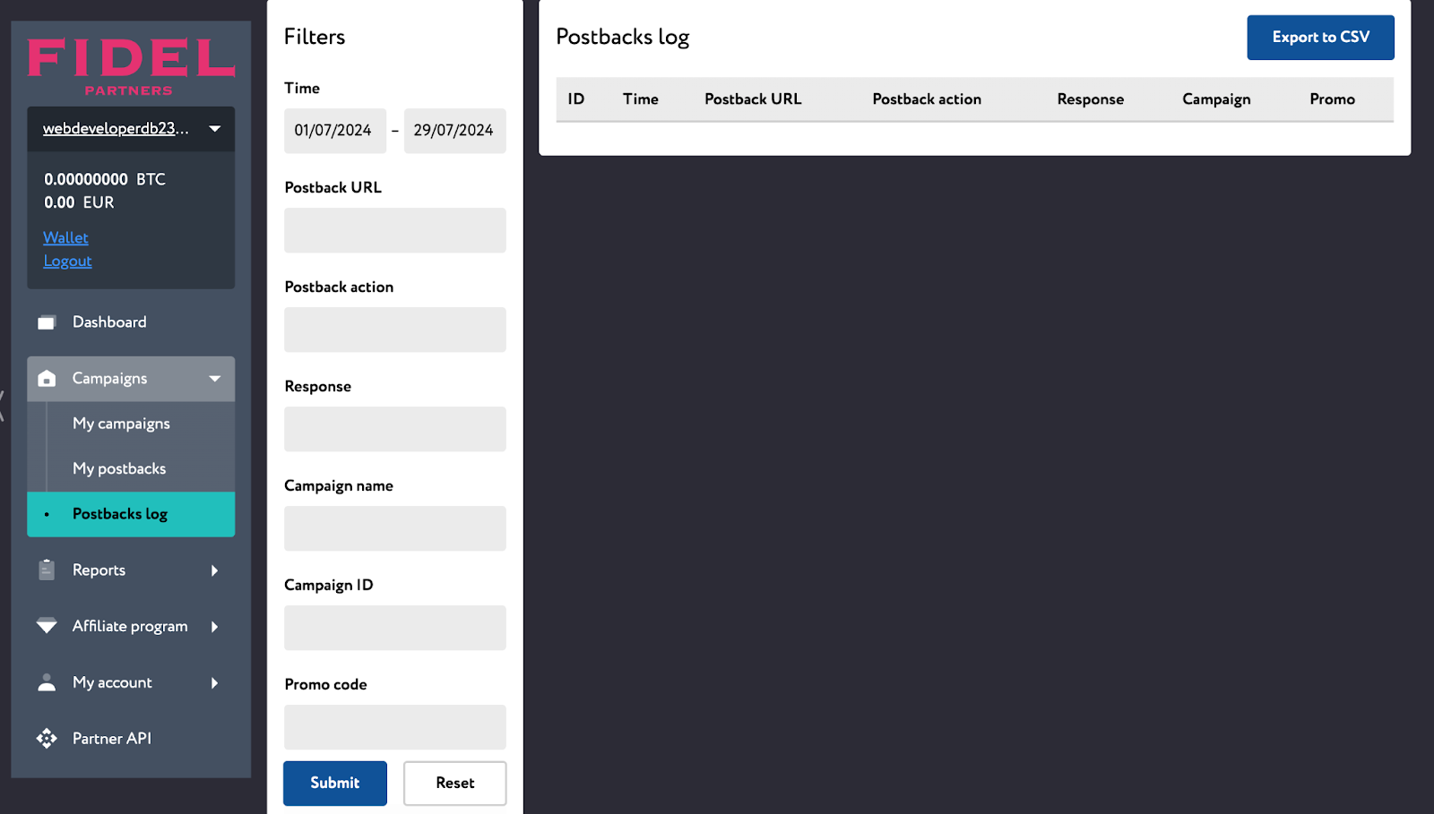The image size is (1434, 814).
Task: Click the Reports clipboard icon
Action: pyautogui.click(x=47, y=570)
